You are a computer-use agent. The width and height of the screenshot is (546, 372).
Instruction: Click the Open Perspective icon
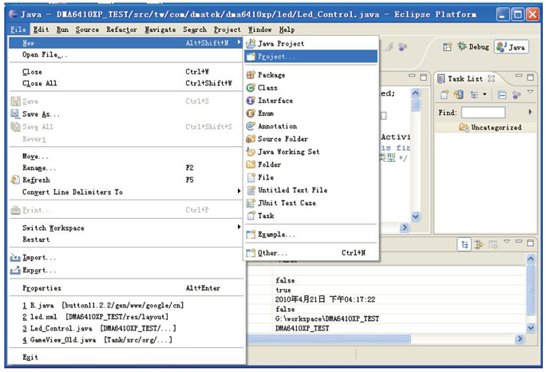point(447,46)
